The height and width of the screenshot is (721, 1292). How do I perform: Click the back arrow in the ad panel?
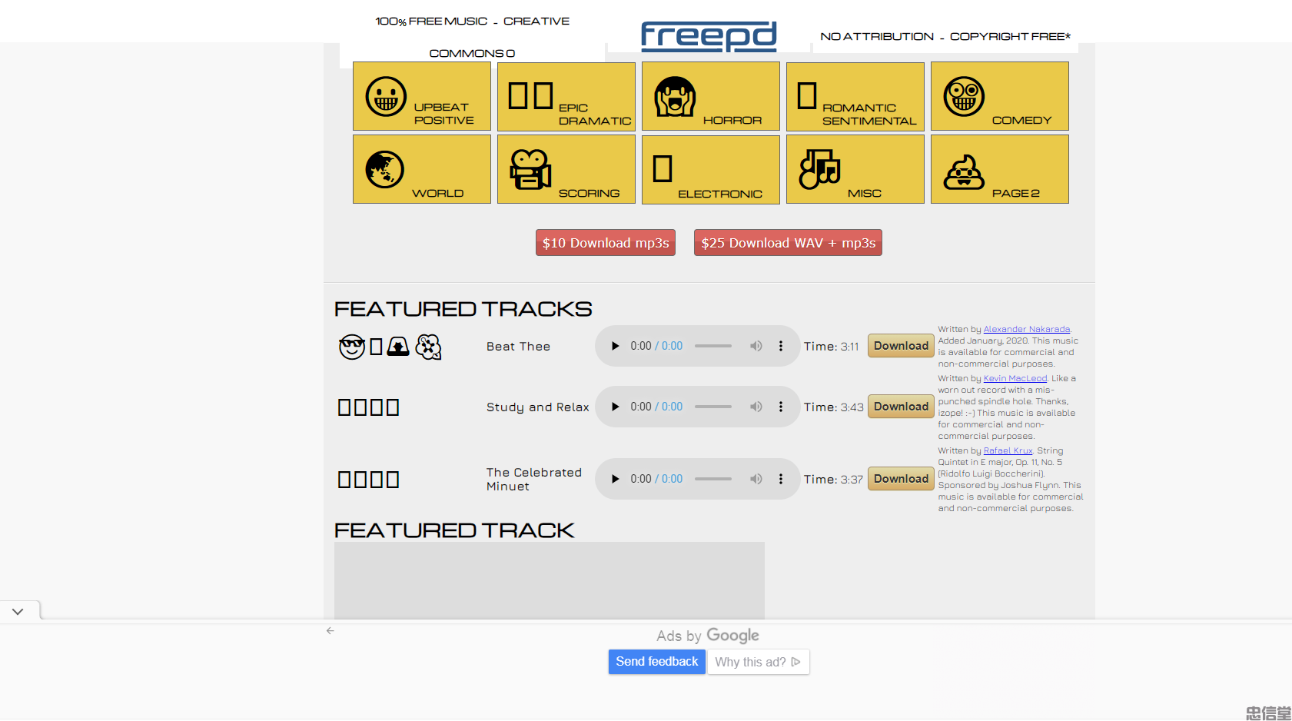330,631
